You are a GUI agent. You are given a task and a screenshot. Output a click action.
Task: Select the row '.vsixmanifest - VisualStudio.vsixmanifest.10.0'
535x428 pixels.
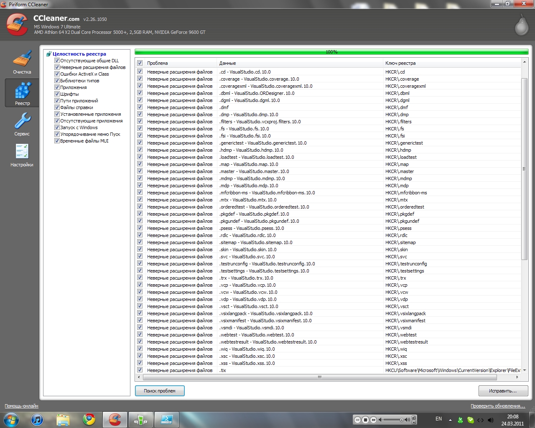pos(328,321)
